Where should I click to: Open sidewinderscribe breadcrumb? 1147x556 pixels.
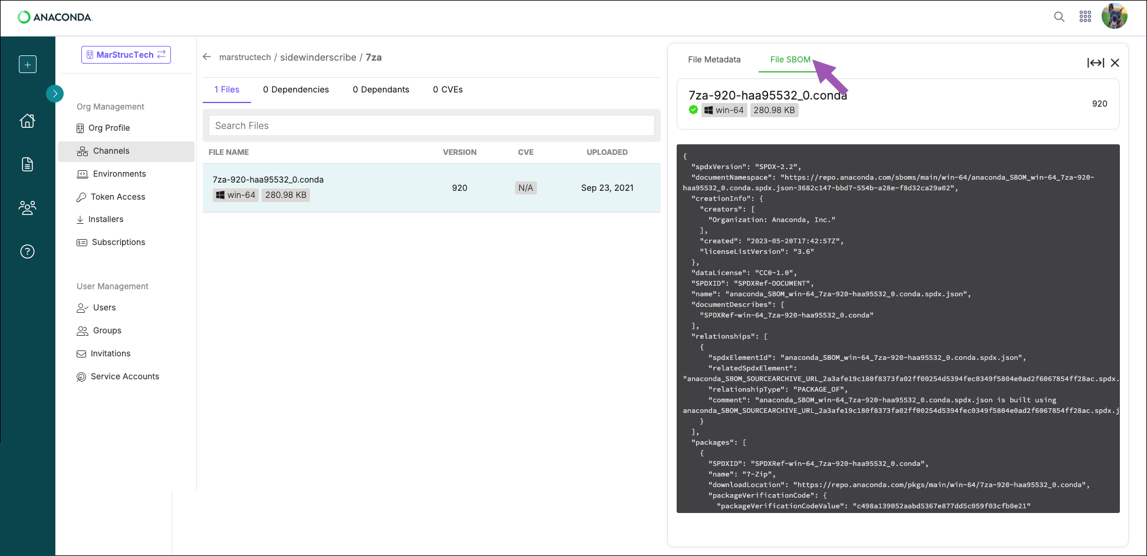(x=318, y=57)
